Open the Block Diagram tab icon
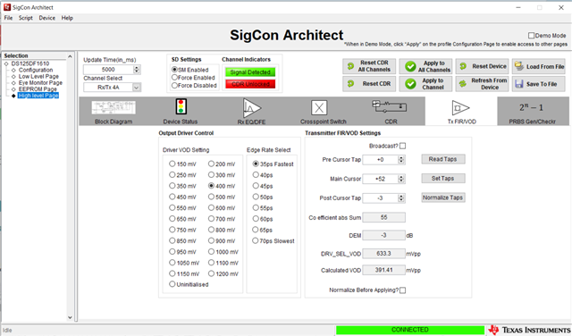The image size is (572, 336). pyautogui.click(x=114, y=108)
